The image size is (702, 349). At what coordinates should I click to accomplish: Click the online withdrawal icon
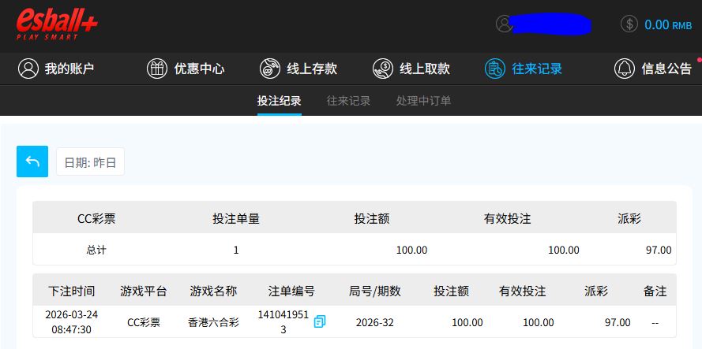[383, 69]
